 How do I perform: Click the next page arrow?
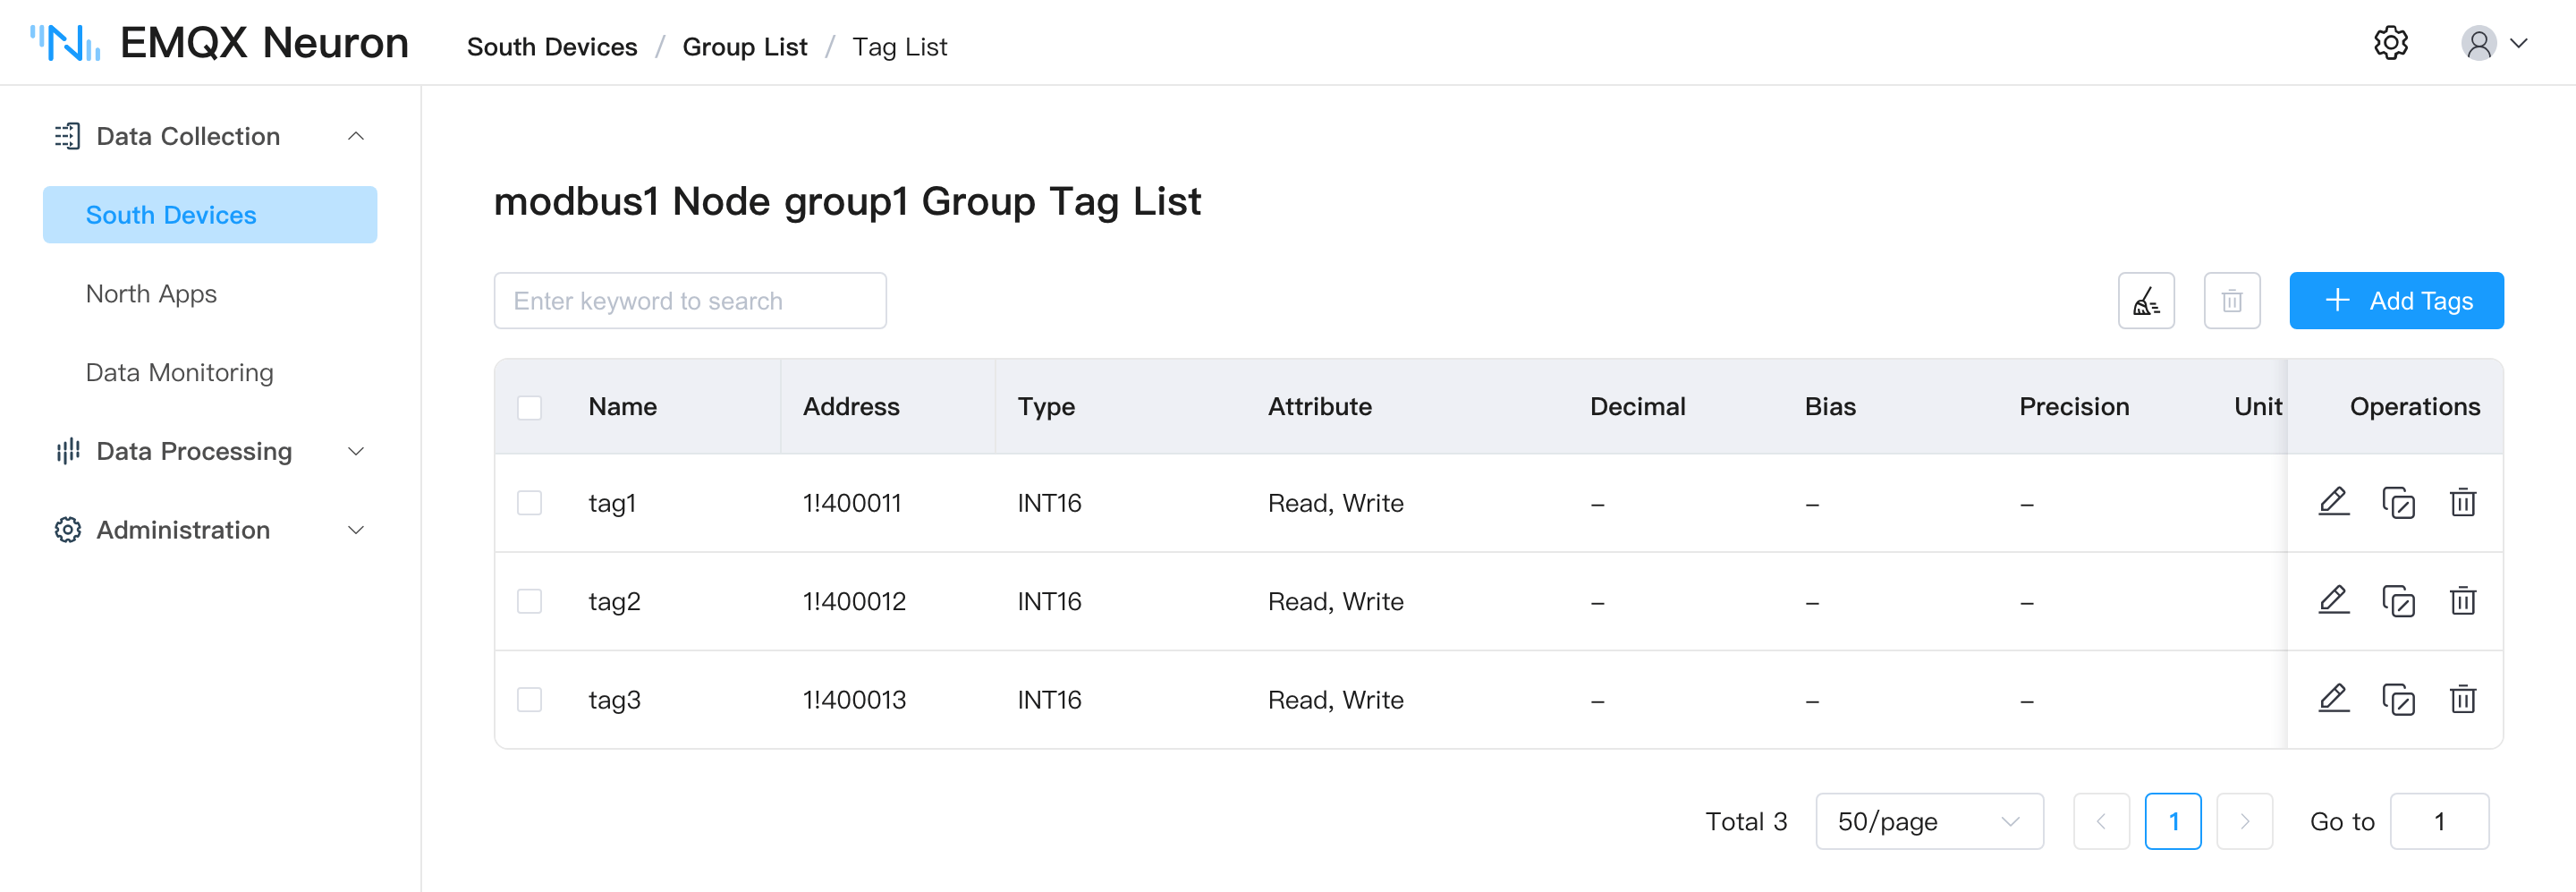click(x=2244, y=821)
